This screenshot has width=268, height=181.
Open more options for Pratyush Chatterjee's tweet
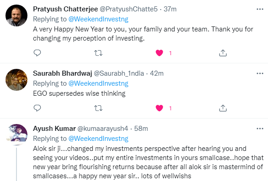coord(260,9)
